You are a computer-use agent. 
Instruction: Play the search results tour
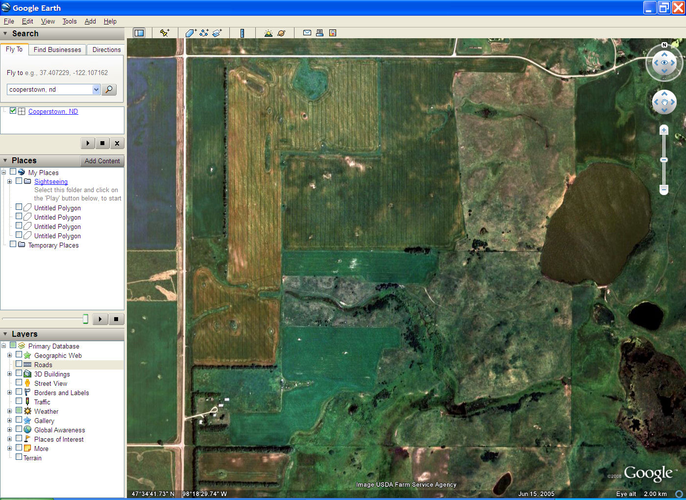point(88,143)
